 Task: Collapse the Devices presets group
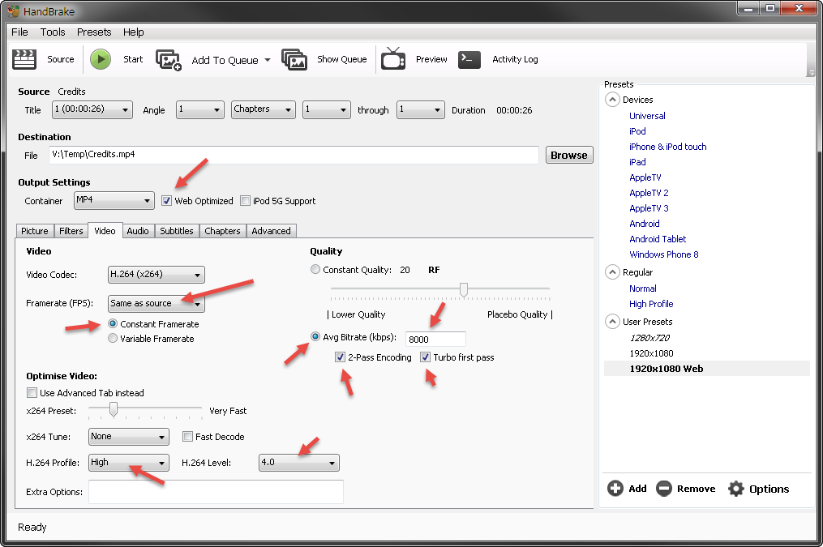click(612, 100)
